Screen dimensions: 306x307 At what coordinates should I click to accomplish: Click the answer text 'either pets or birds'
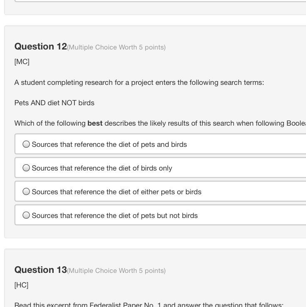(x=116, y=192)
